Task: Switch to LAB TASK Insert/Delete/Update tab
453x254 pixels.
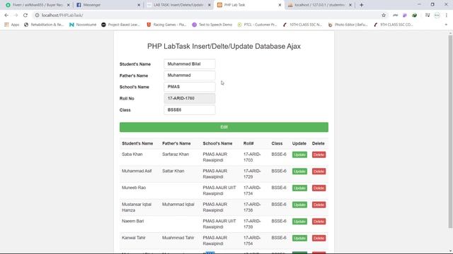Action: [x=178, y=5]
